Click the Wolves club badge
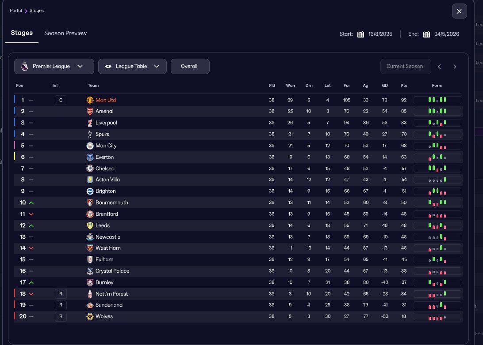The width and height of the screenshot is (483, 345). pos(90,316)
